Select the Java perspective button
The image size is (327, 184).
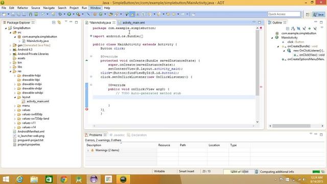pyautogui.click(x=318, y=14)
